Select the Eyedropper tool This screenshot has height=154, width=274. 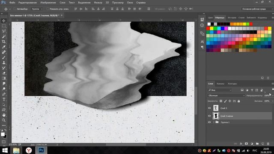4,47
